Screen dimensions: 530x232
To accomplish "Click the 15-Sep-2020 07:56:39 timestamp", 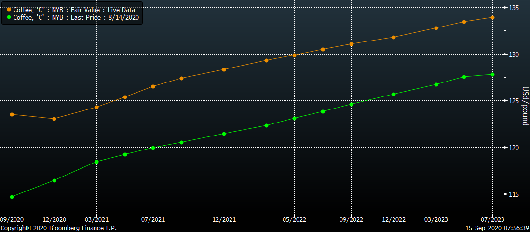I will [x=497, y=228].
